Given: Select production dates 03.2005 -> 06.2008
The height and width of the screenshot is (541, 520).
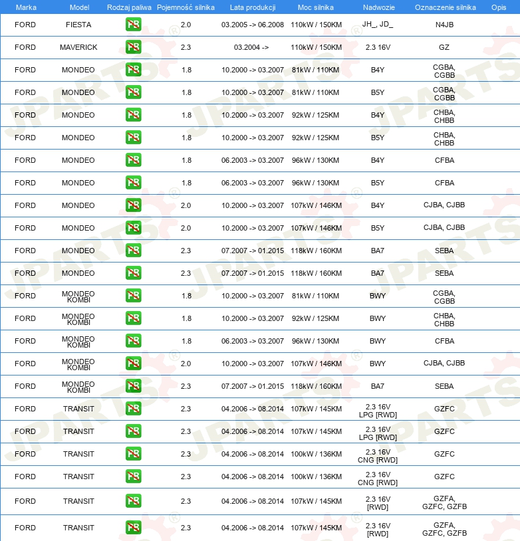Looking at the screenshot, I should 253,25.
